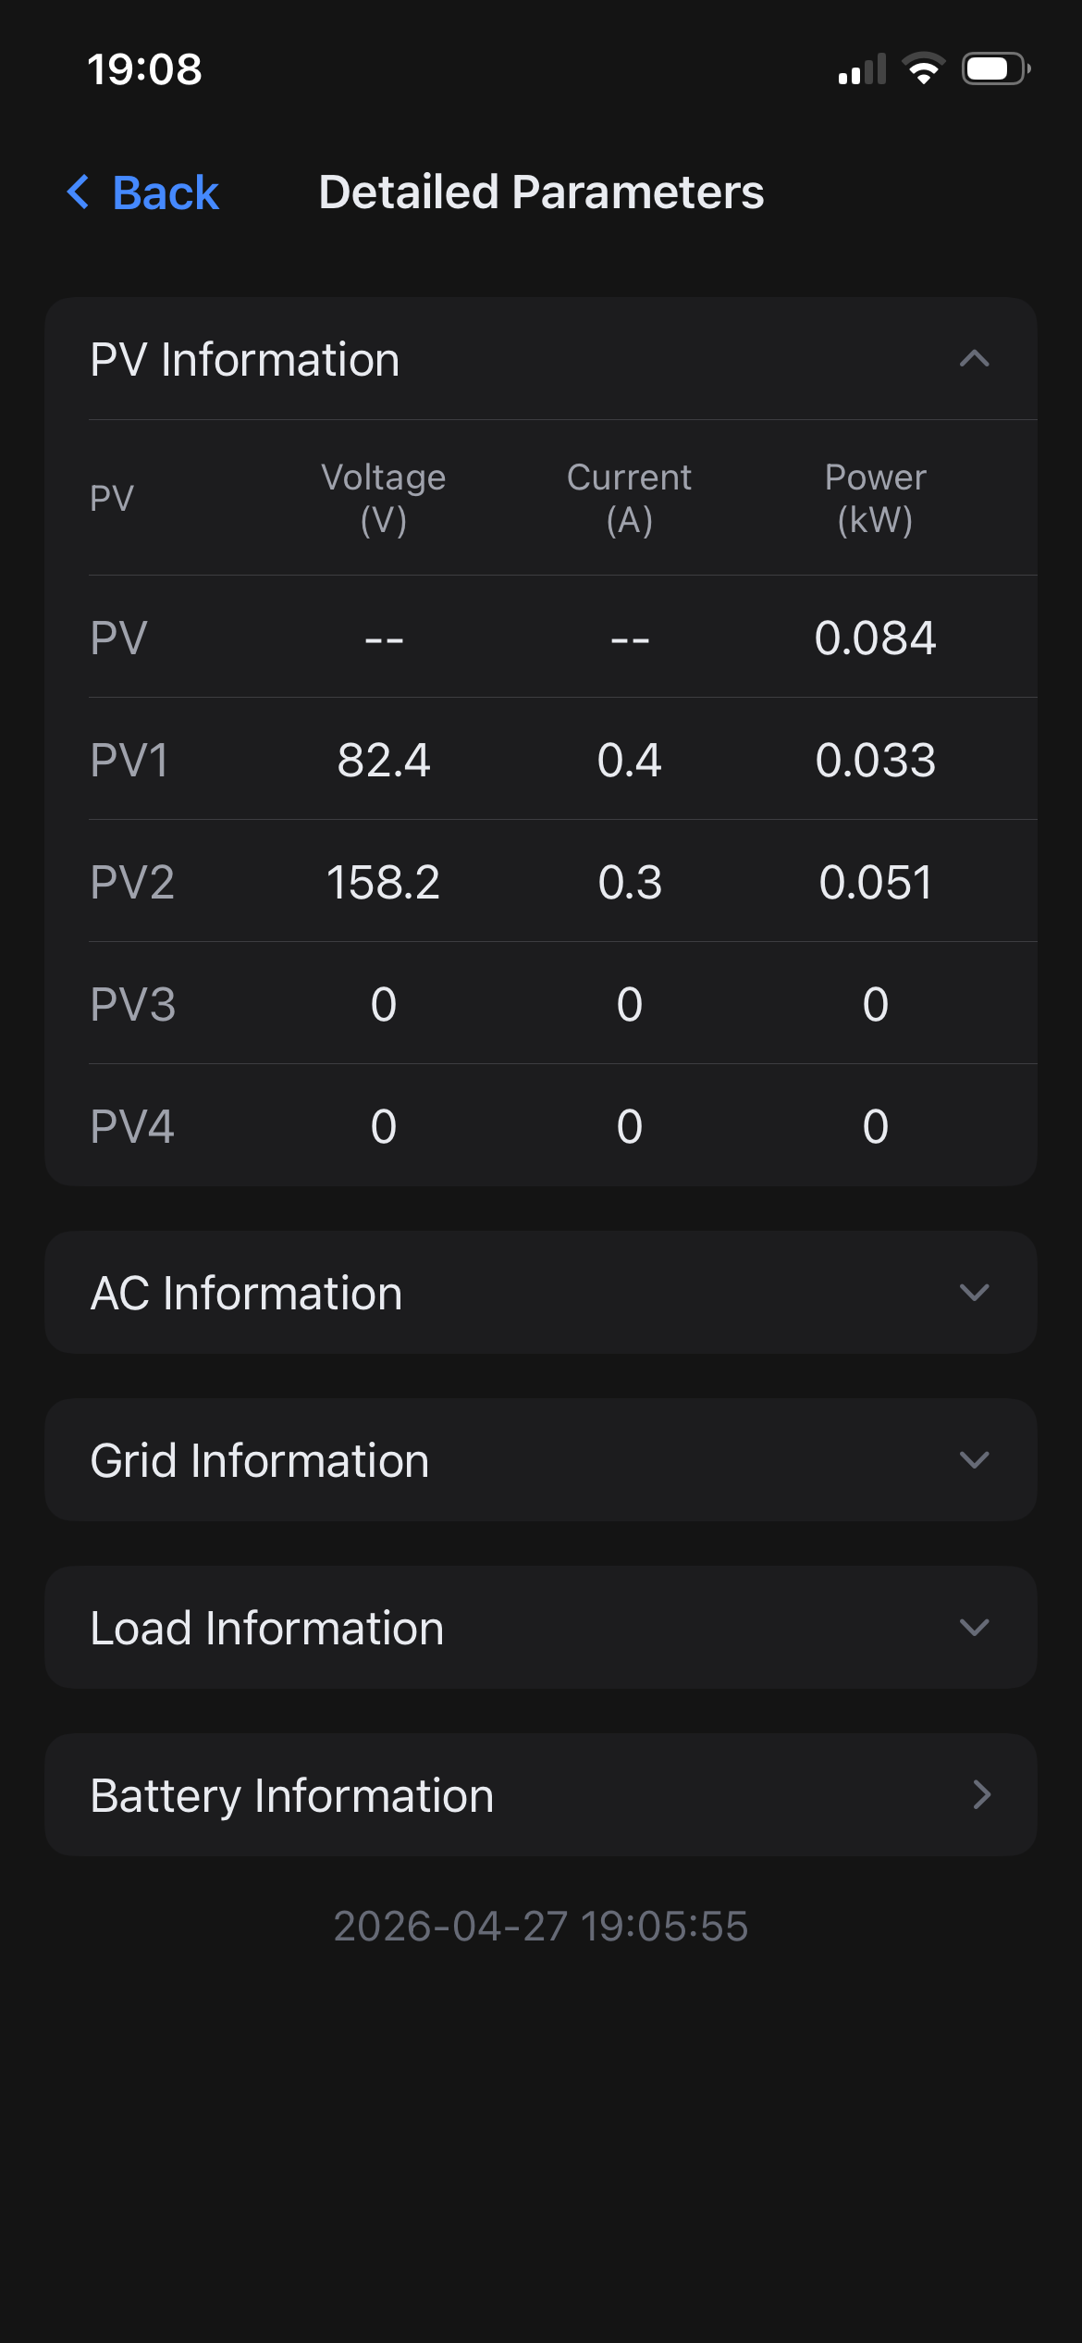Tap total PV power 0.084

(x=876, y=638)
